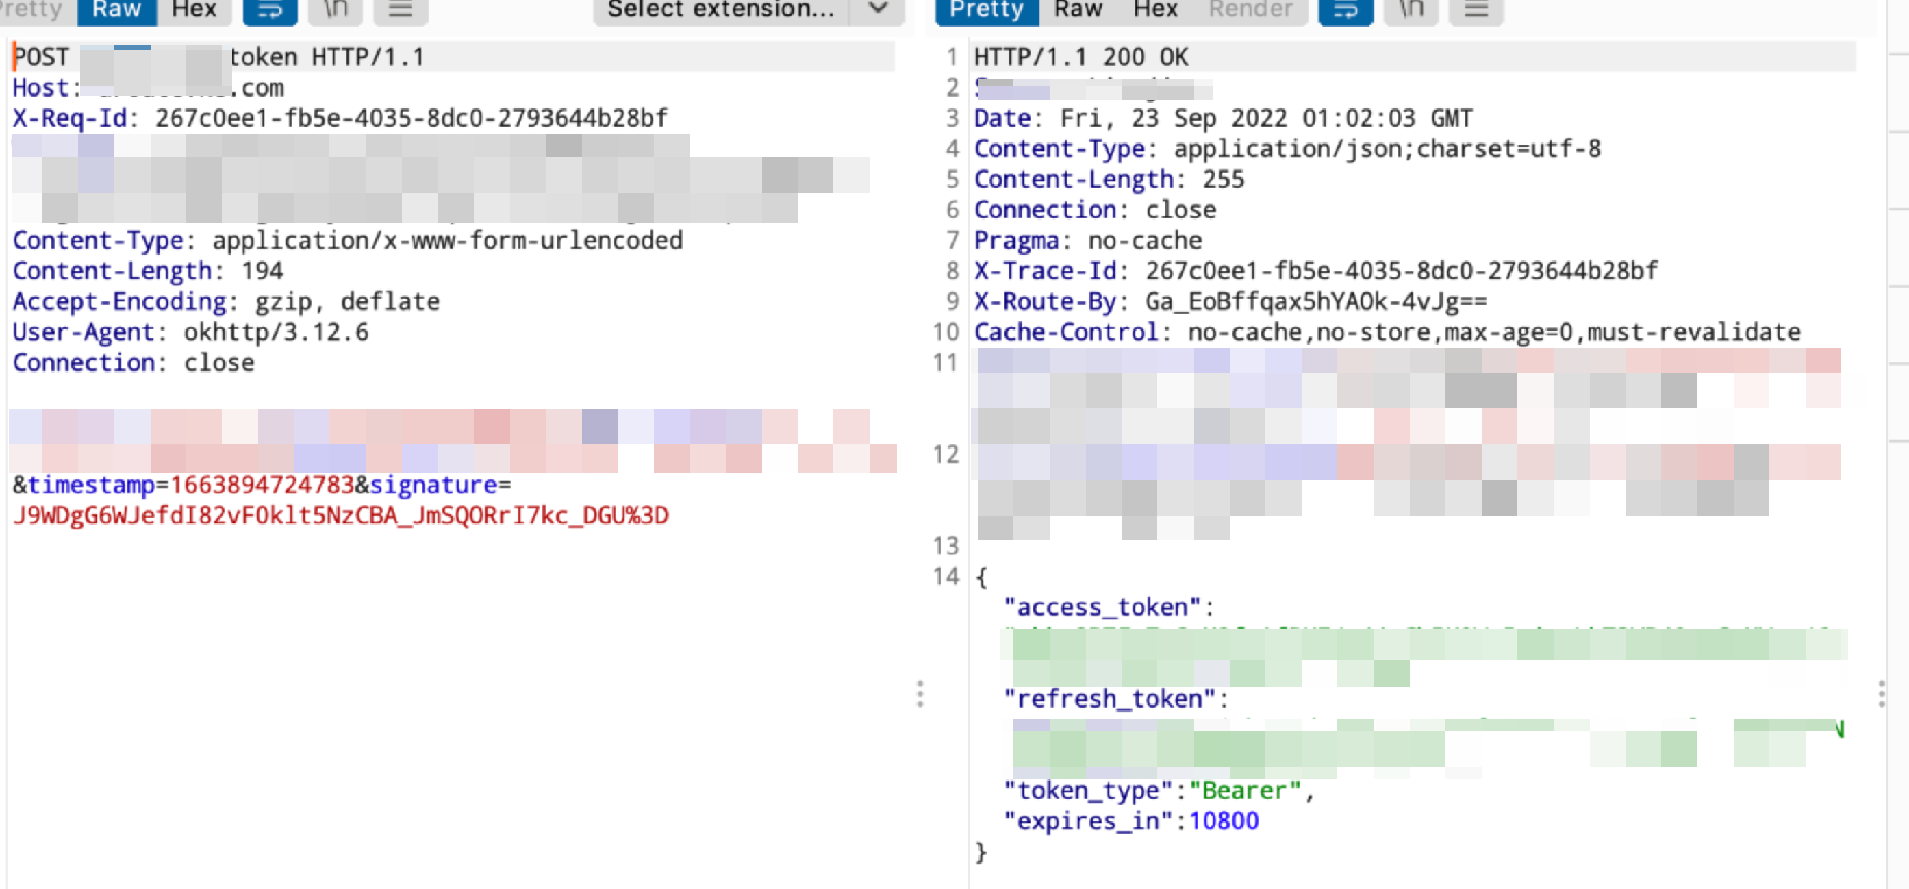Toggle show non-printable chars in request panel
Viewport: 1909px width, 889px height.
(335, 10)
